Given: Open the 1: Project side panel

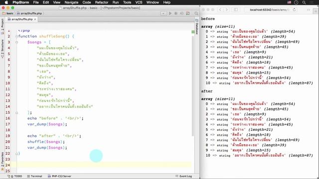Looking at the screenshot, I should (x=2, y=26).
